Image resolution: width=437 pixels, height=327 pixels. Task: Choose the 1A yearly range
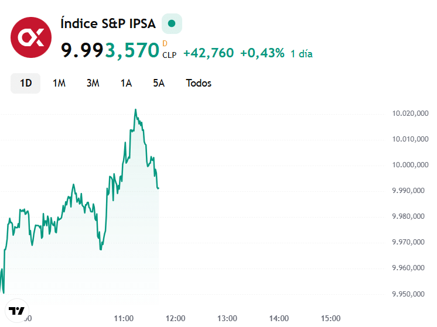pyautogui.click(x=126, y=83)
